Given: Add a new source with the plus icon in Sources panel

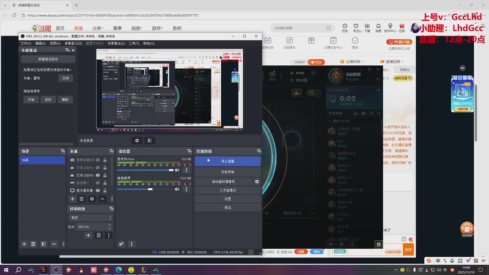Looking at the screenshot, I should (x=72, y=199).
